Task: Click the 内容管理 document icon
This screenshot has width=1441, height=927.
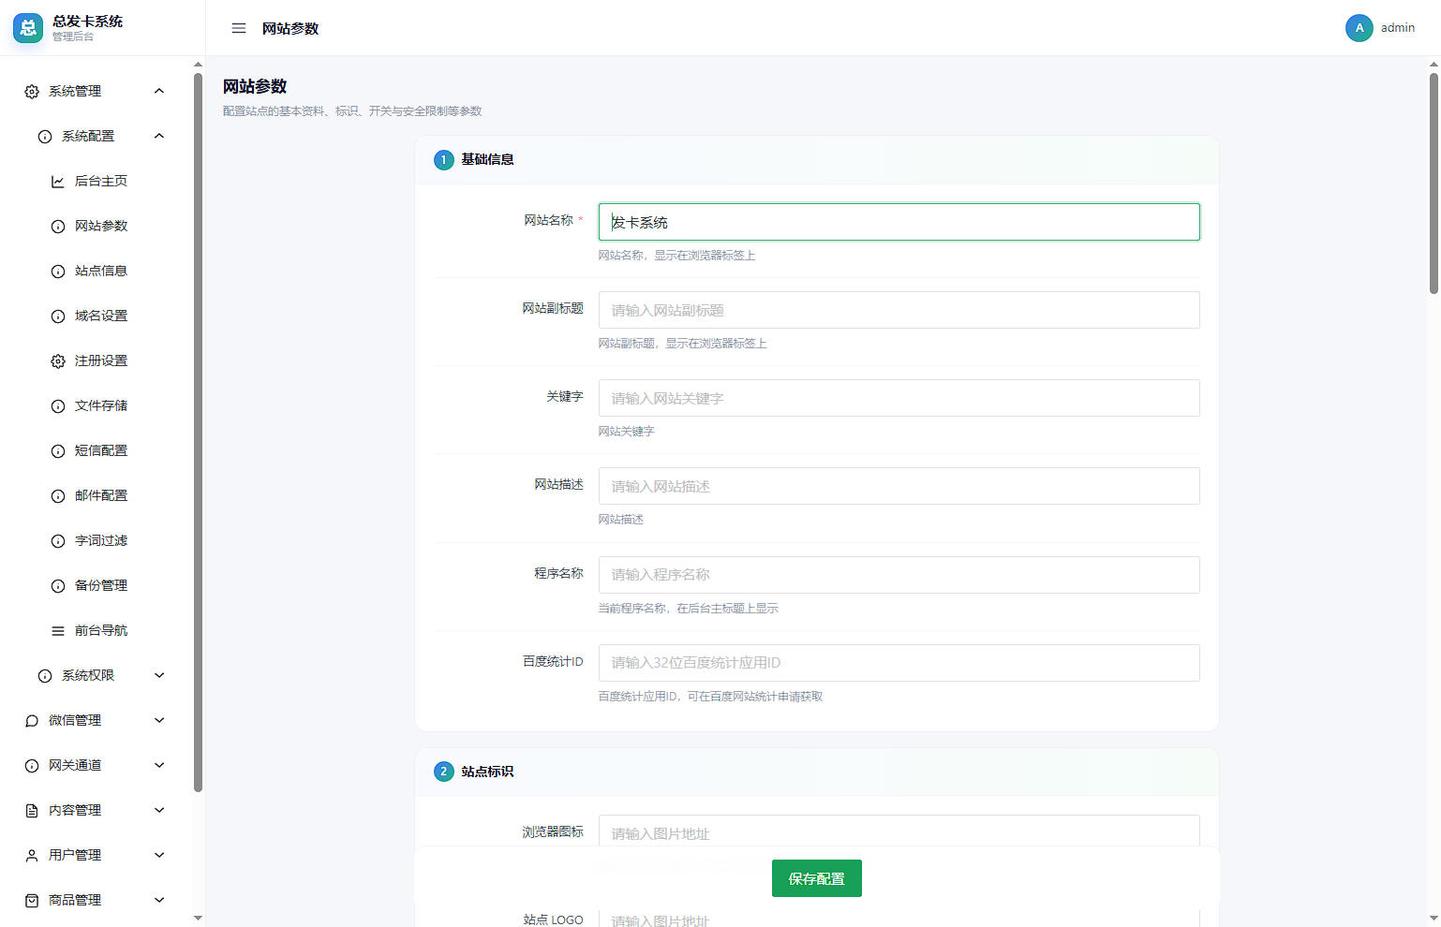Action: pyautogui.click(x=32, y=810)
